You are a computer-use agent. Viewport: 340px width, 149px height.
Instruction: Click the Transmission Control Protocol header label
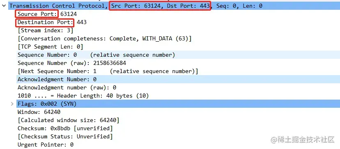[x=57, y=6]
